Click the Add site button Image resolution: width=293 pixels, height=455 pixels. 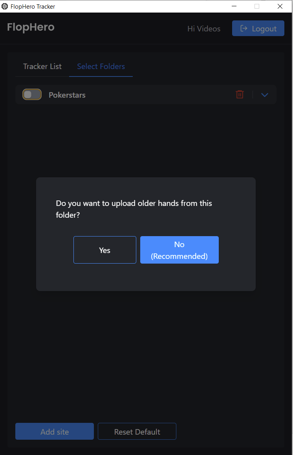(55, 431)
